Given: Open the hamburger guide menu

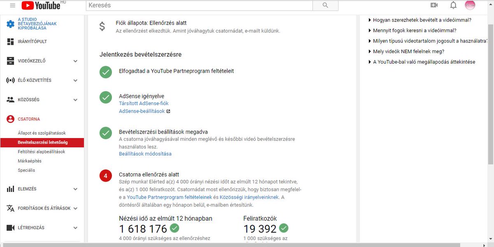Looking at the screenshot, I should (13, 5).
